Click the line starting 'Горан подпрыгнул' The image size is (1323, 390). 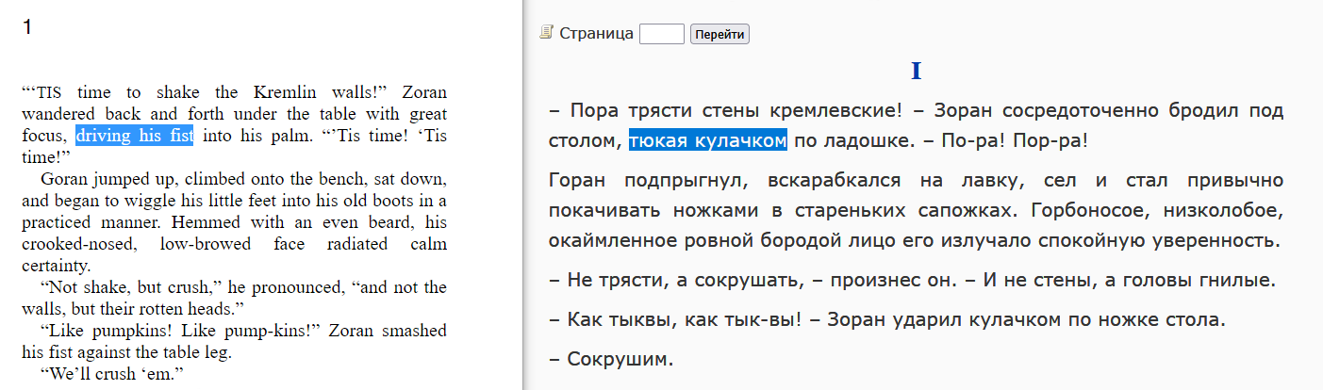[916, 181]
